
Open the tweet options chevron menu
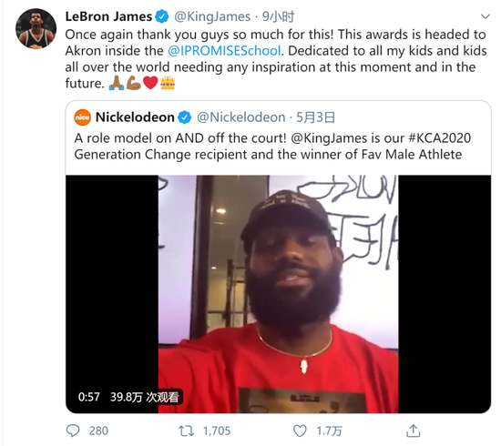(486, 16)
